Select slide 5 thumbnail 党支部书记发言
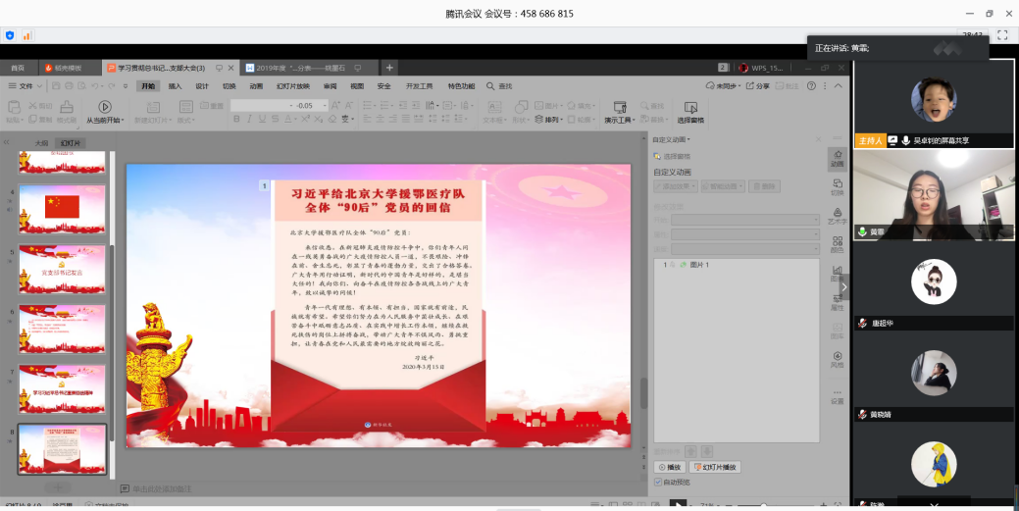Screen dimensions: 1019x511 (x=62, y=269)
